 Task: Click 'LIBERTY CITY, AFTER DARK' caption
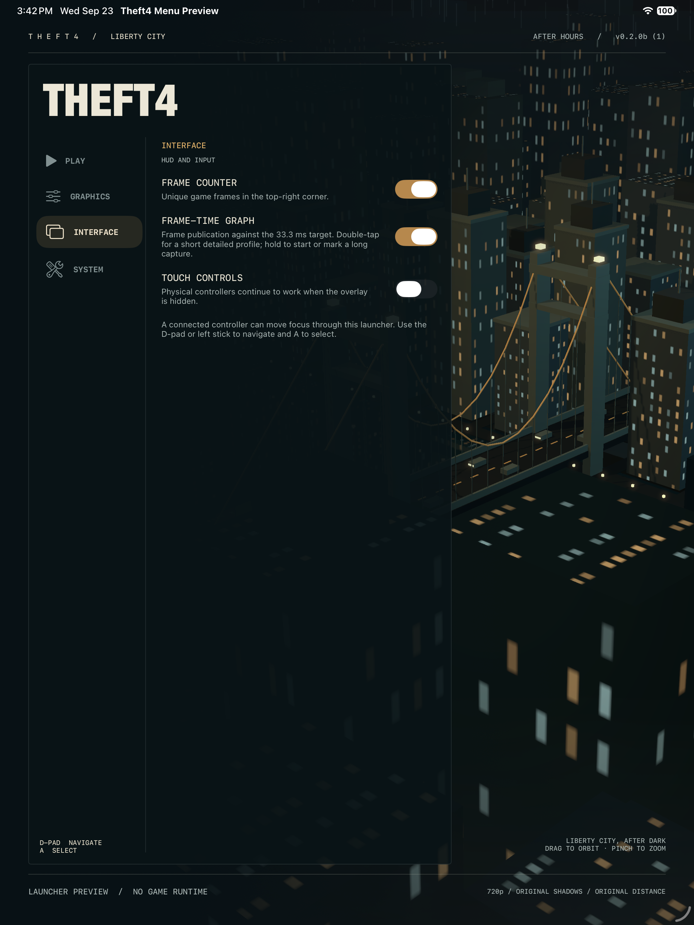(x=616, y=841)
